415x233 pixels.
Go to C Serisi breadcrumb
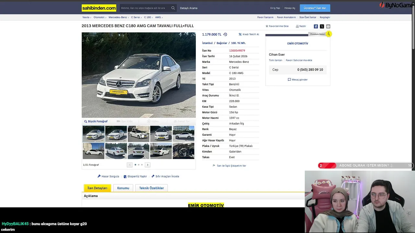(x=136, y=17)
